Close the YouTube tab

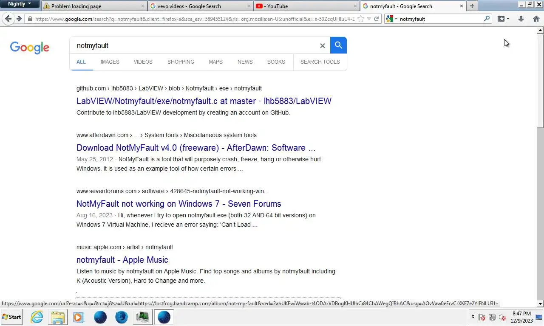(355, 6)
